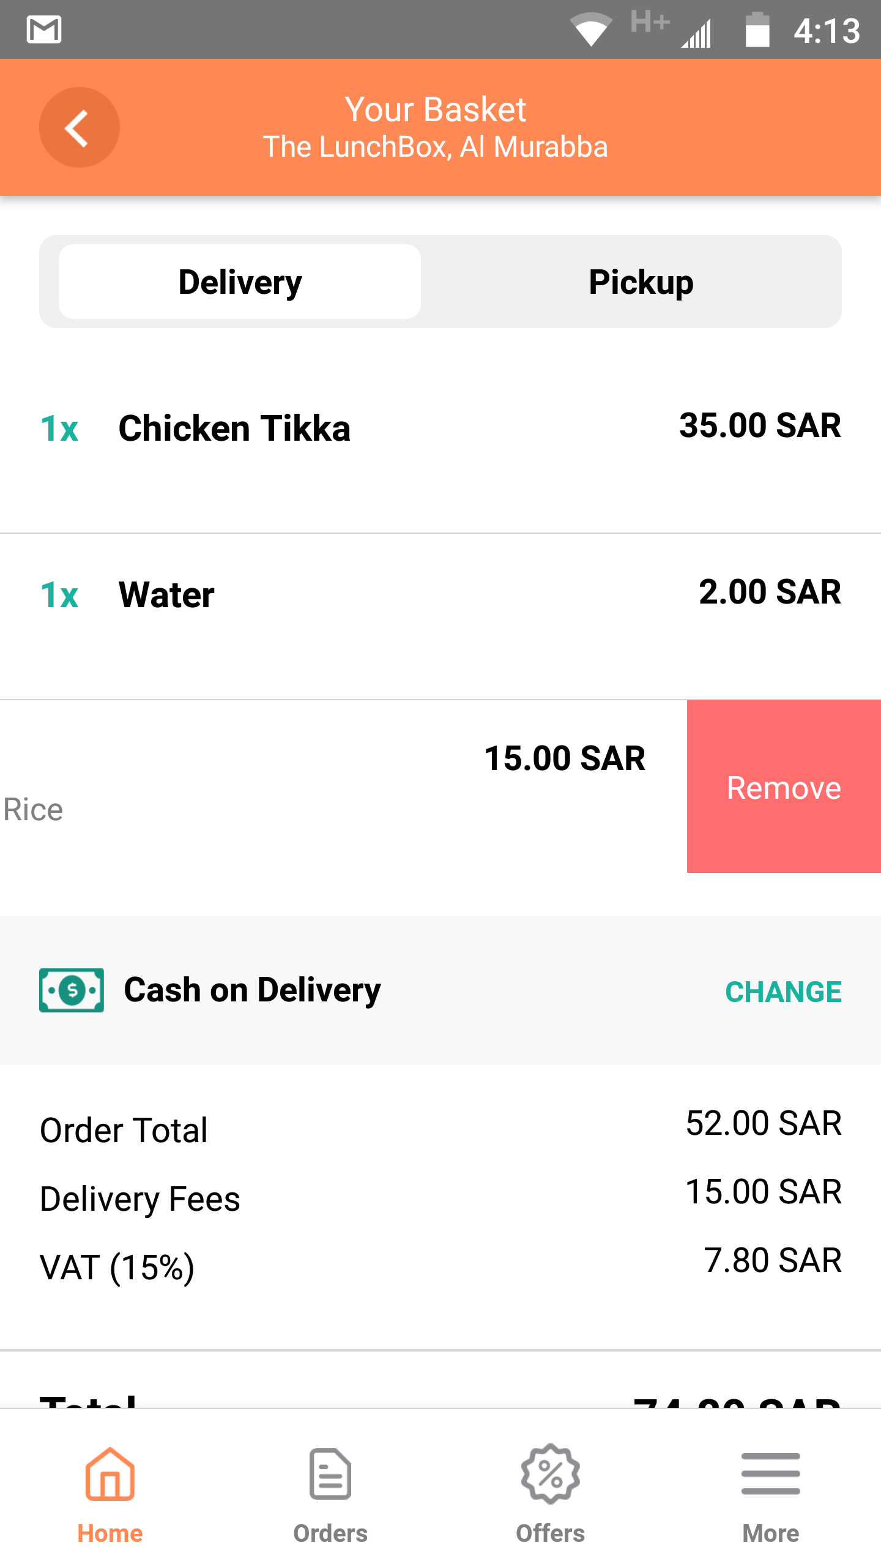Open the Gmail notification icon in status bar
Image resolution: width=881 pixels, height=1567 pixels.
(x=44, y=29)
